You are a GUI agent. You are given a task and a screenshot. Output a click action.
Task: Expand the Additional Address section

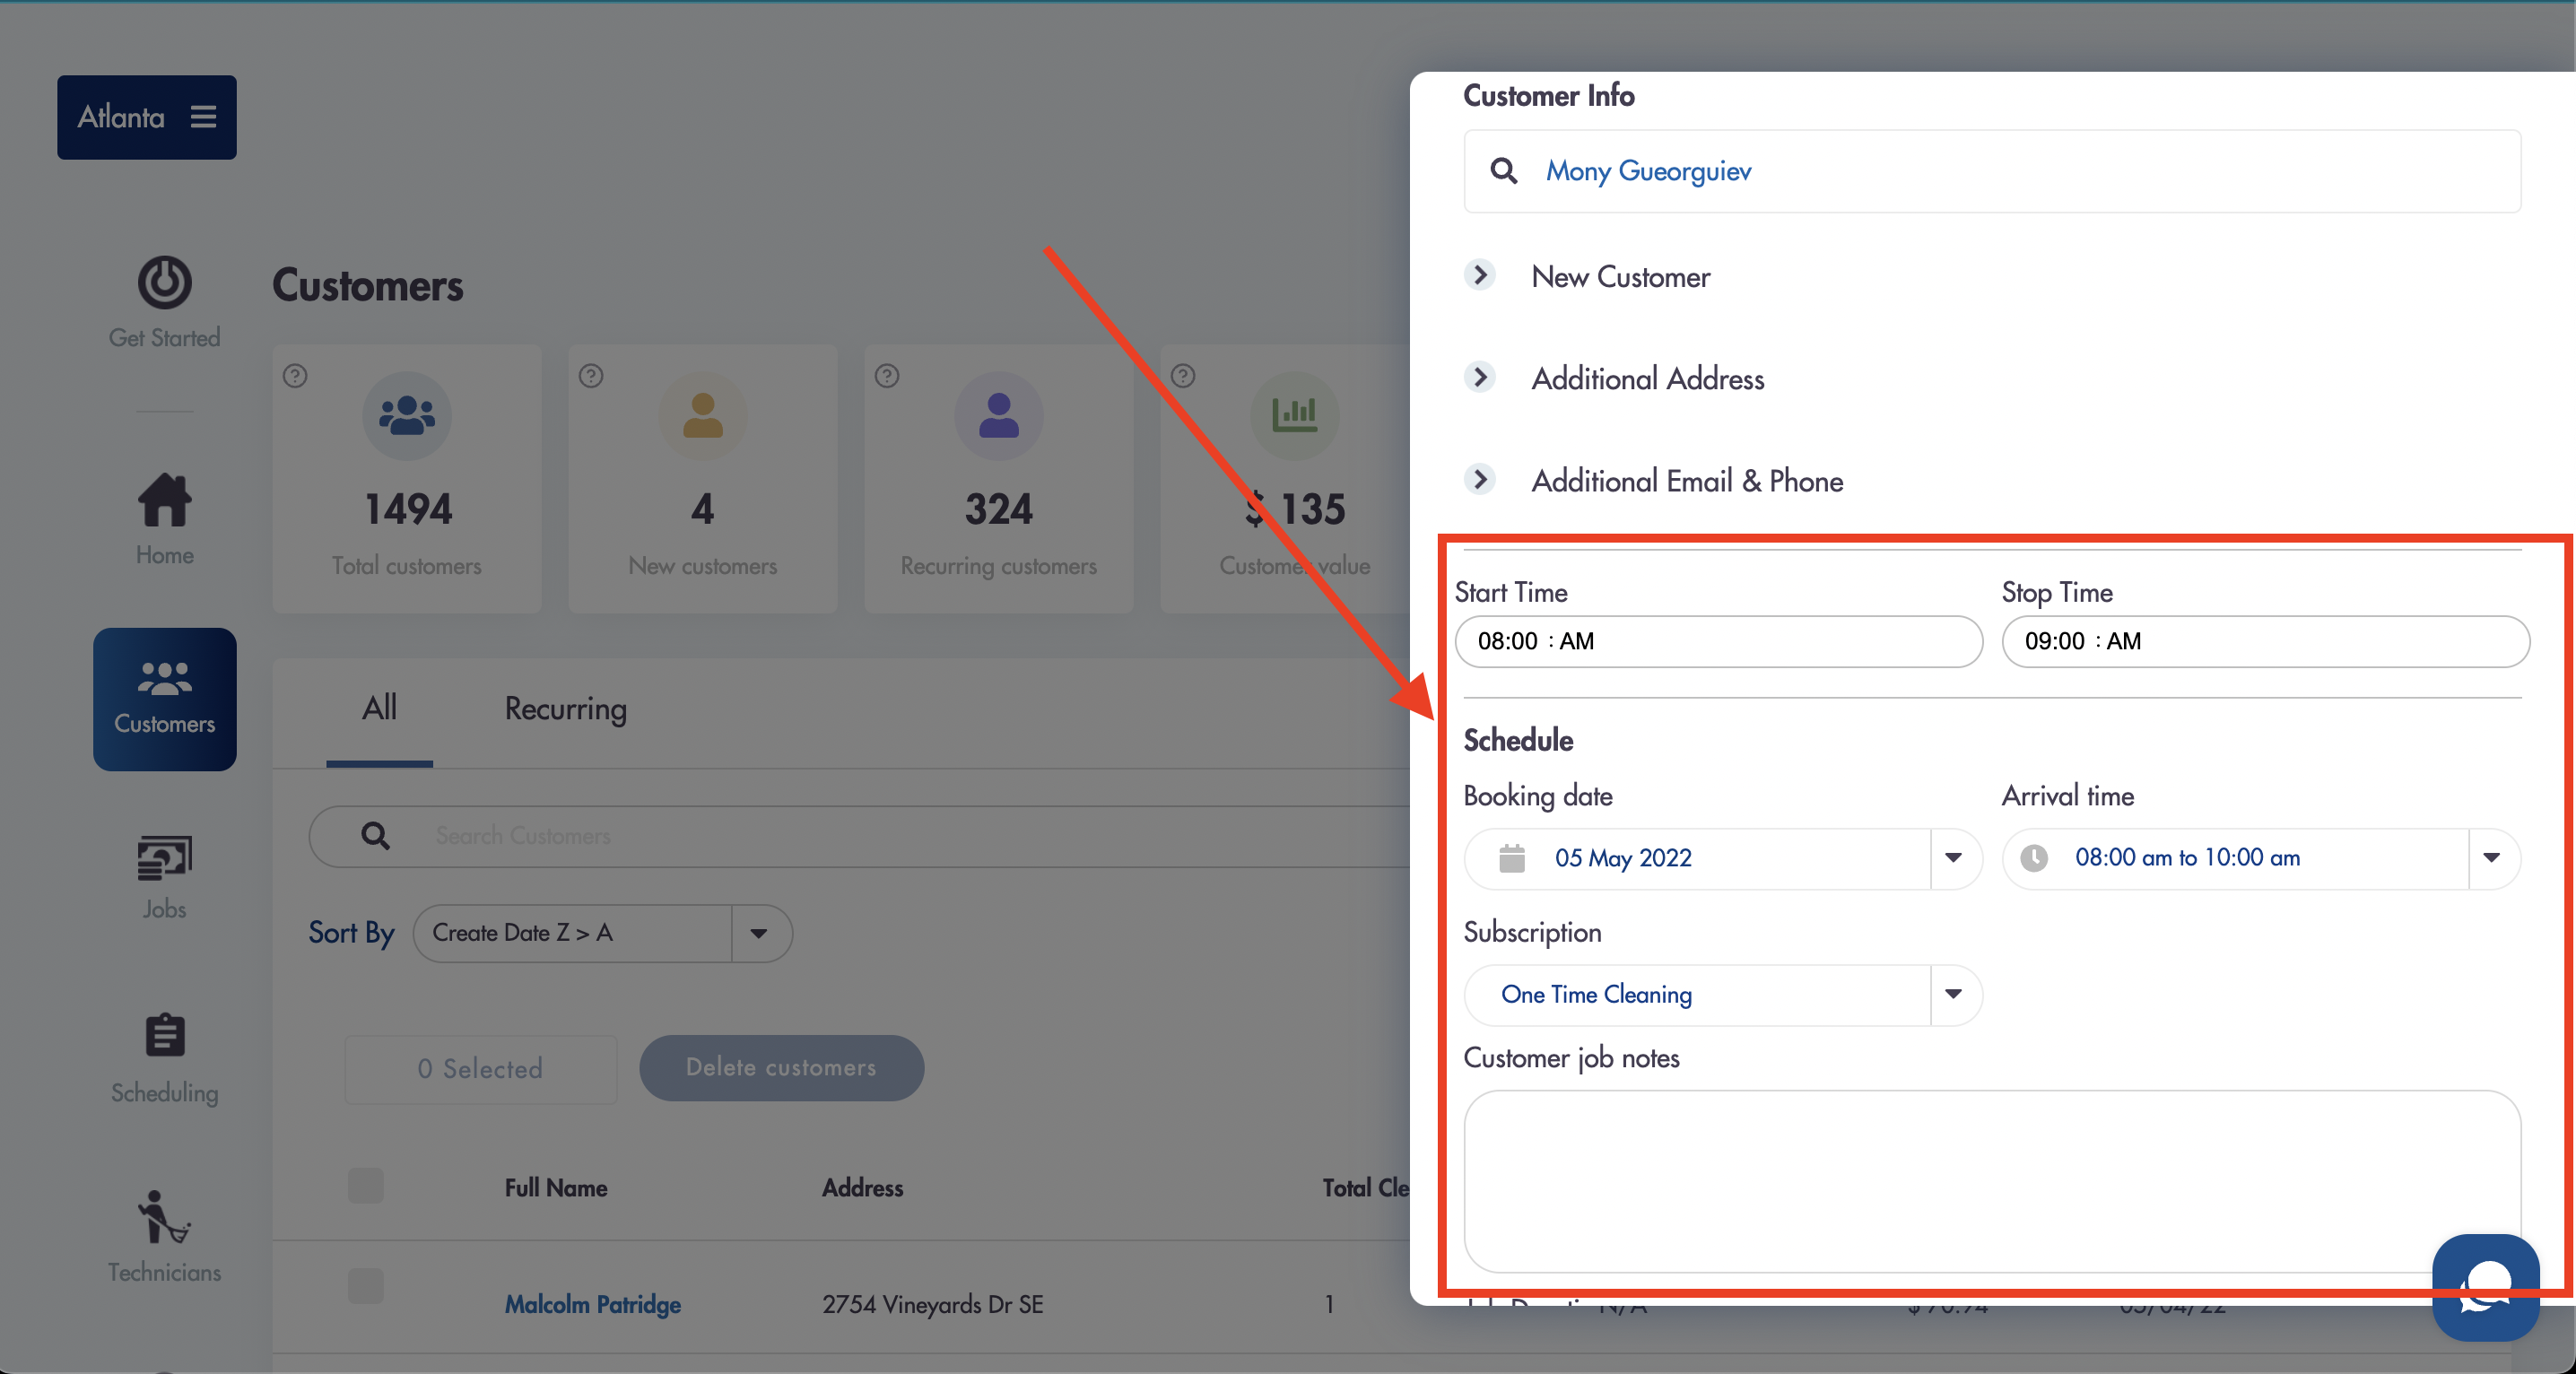(x=1480, y=377)
